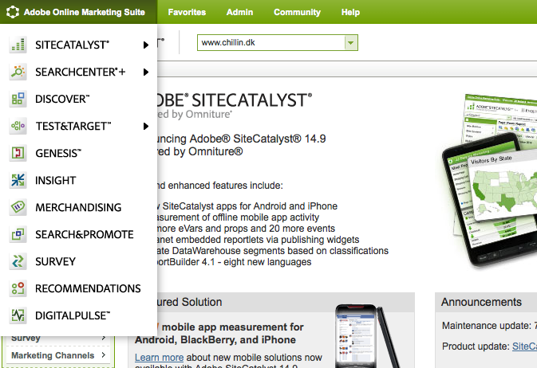This screenshot has width=537, height=368.
Task: Select DISCOVER menu entry
Action: coord(78,99)
